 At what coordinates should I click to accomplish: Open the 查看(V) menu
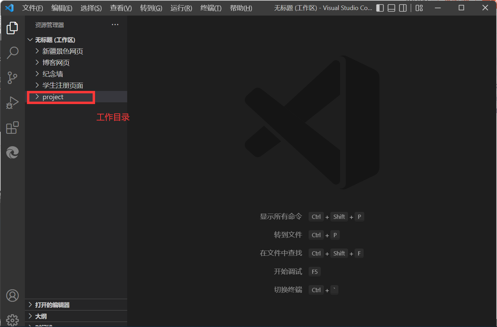click(x=121, y=8)
